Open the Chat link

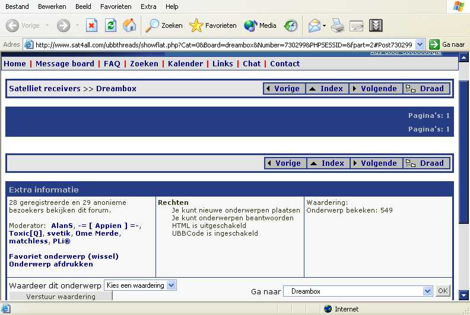(x=252, y=63)
